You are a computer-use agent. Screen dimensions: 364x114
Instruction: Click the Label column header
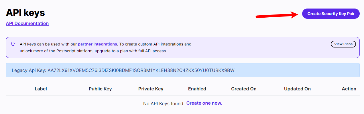pos(41,89)
